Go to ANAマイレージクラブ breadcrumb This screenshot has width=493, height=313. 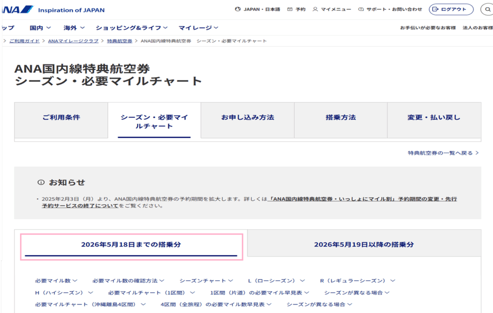[x=73, y=41]
